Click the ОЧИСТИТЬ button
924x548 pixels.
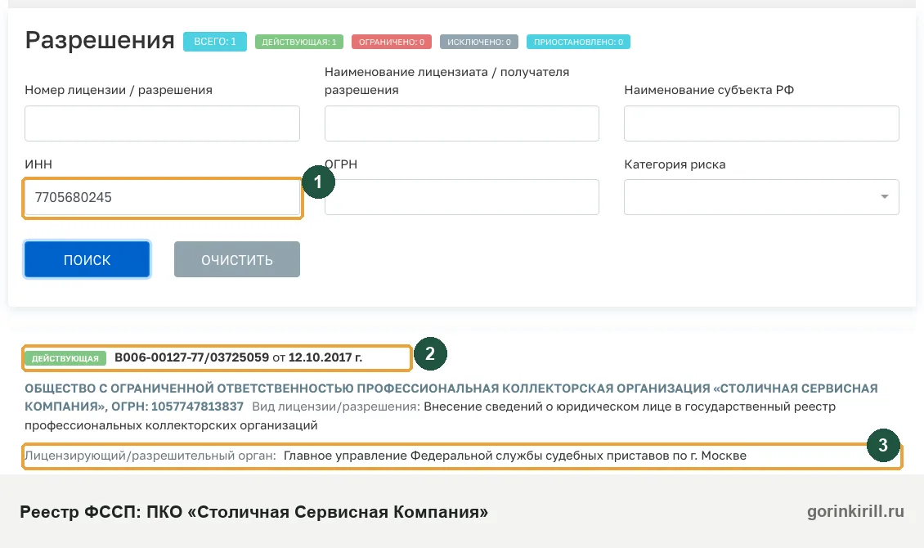coord(237,259)
